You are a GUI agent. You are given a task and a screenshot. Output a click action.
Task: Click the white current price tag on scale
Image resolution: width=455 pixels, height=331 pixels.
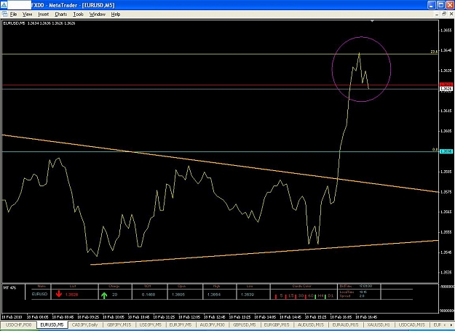pos(446,89)
